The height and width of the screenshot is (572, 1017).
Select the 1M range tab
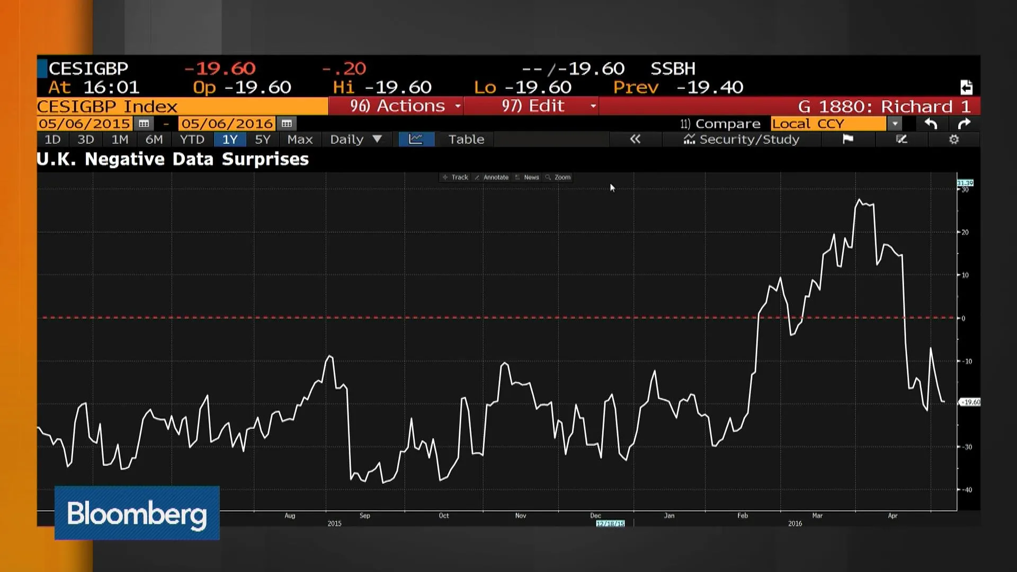[x=120, y=139]
